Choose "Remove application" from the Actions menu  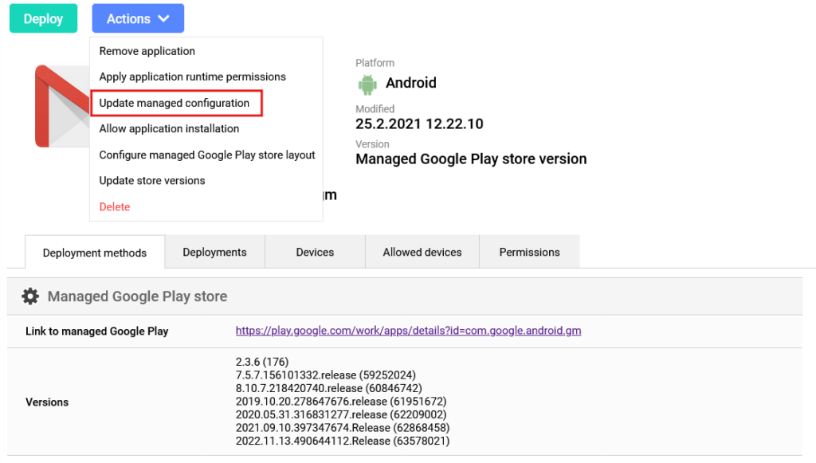(x=147, y=51)
